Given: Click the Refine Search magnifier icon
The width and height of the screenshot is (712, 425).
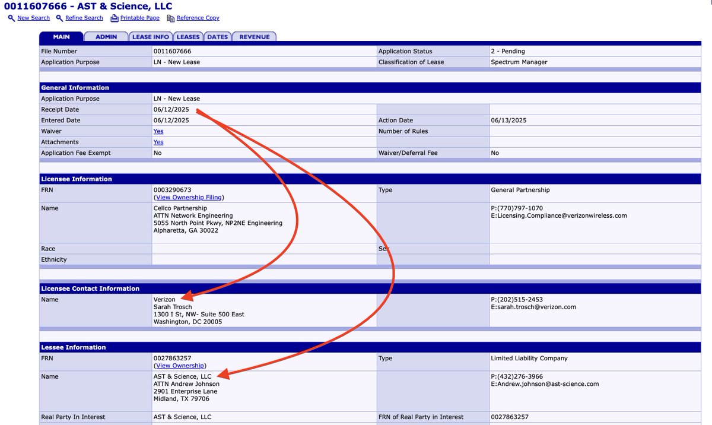Looking at the screenshot, I should point(59,18).
